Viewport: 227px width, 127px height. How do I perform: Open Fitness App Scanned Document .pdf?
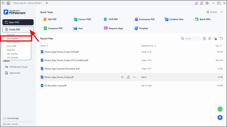click(132, 69)
